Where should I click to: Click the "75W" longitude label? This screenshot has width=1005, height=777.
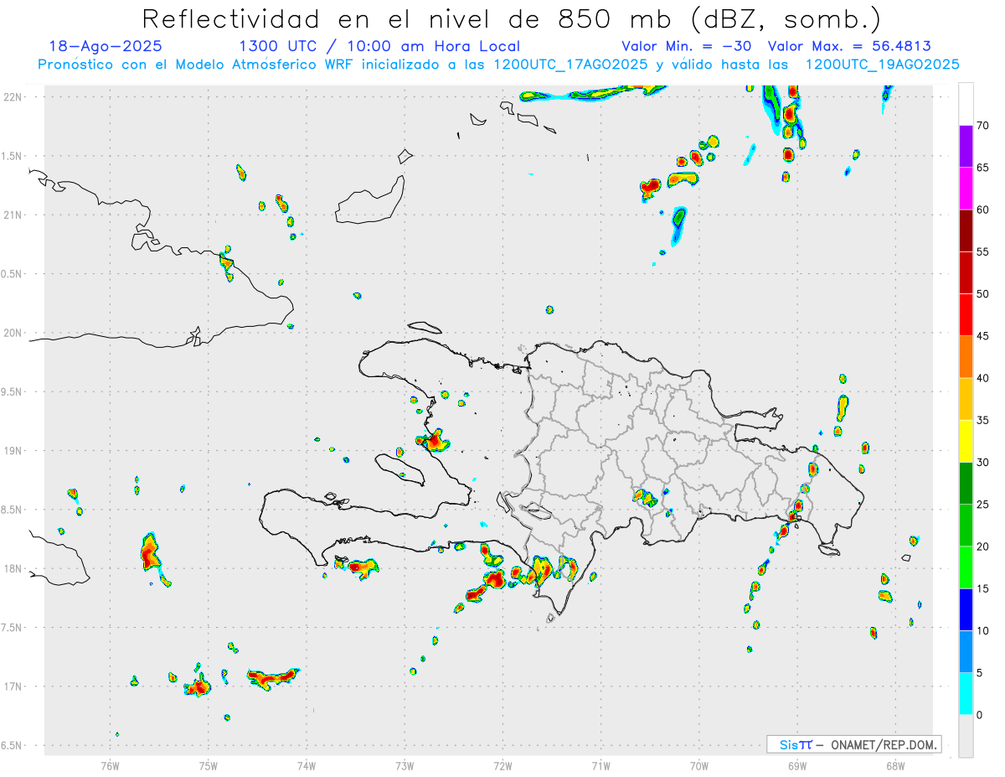pos(209,765)
